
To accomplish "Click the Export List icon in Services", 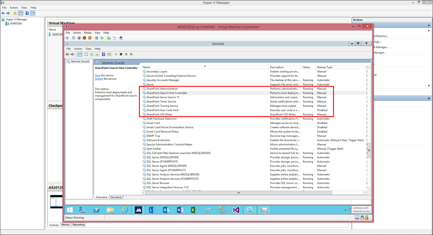I will pos(97,54).
